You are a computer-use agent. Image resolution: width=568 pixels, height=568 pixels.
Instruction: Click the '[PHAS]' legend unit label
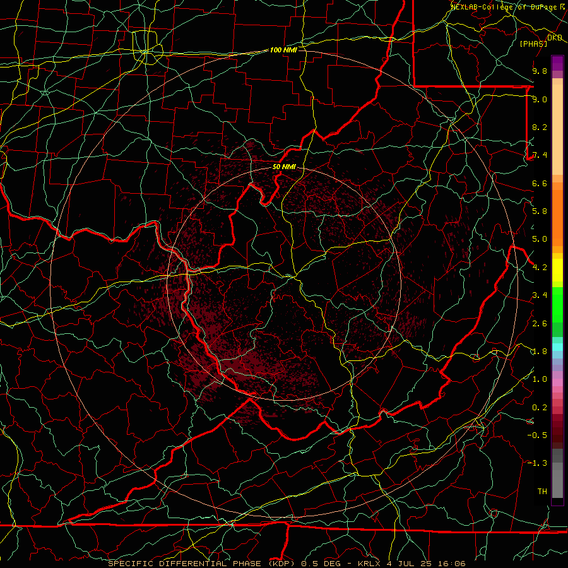533,44
